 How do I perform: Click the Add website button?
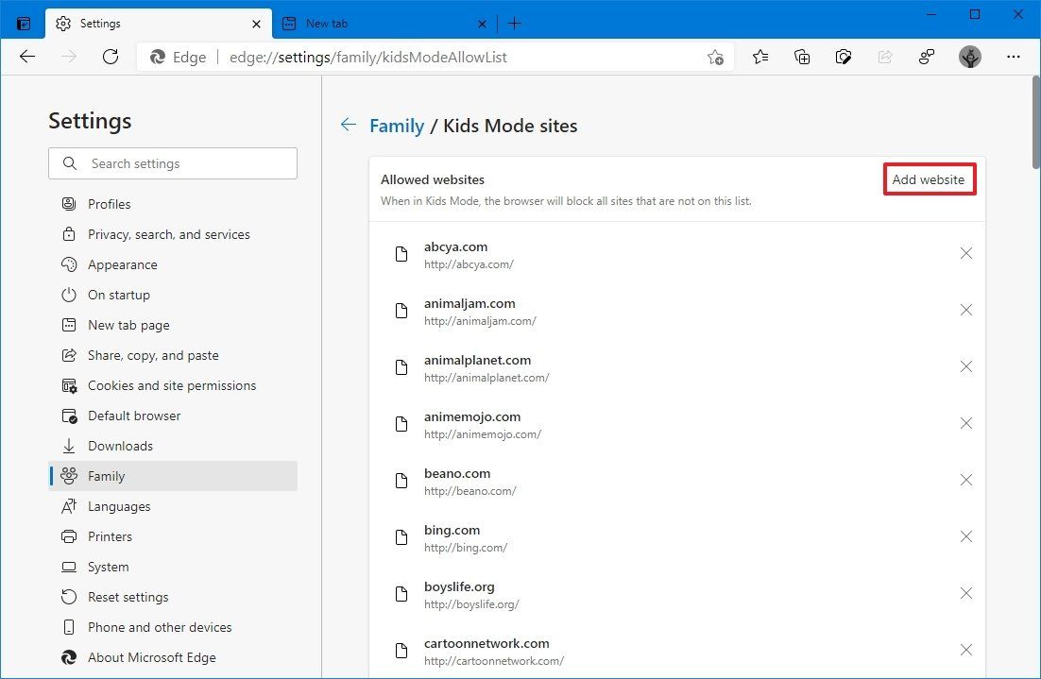[929, 179]
